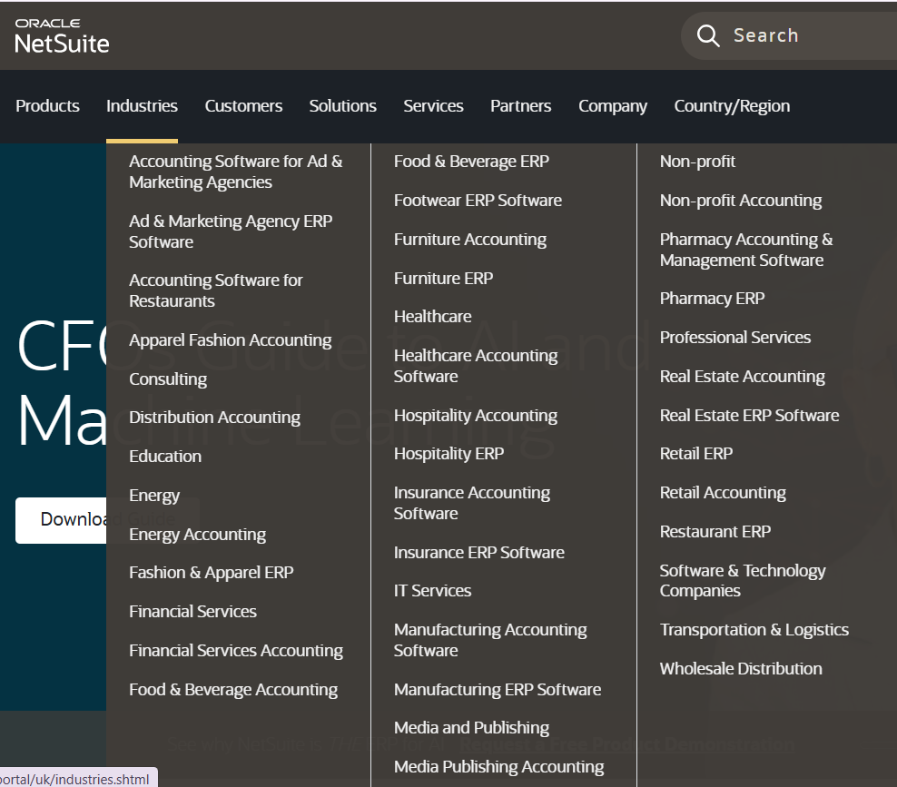Select Financial Services link

coord(192,612)
